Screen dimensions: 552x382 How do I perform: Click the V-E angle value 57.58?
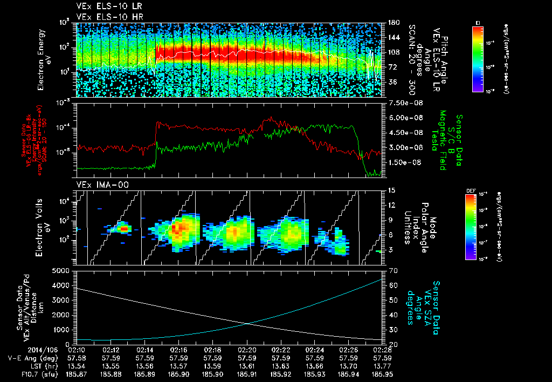point(77,358)
